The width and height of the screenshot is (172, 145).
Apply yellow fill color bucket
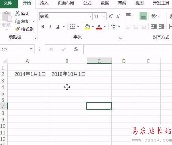click(x=87, y=27)
